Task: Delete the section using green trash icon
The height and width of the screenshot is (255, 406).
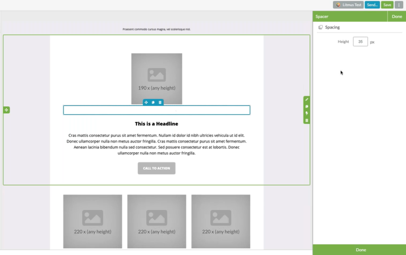Action: click(306, 120)
